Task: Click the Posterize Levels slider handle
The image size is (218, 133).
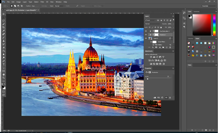Action: (x=148, y=79)
